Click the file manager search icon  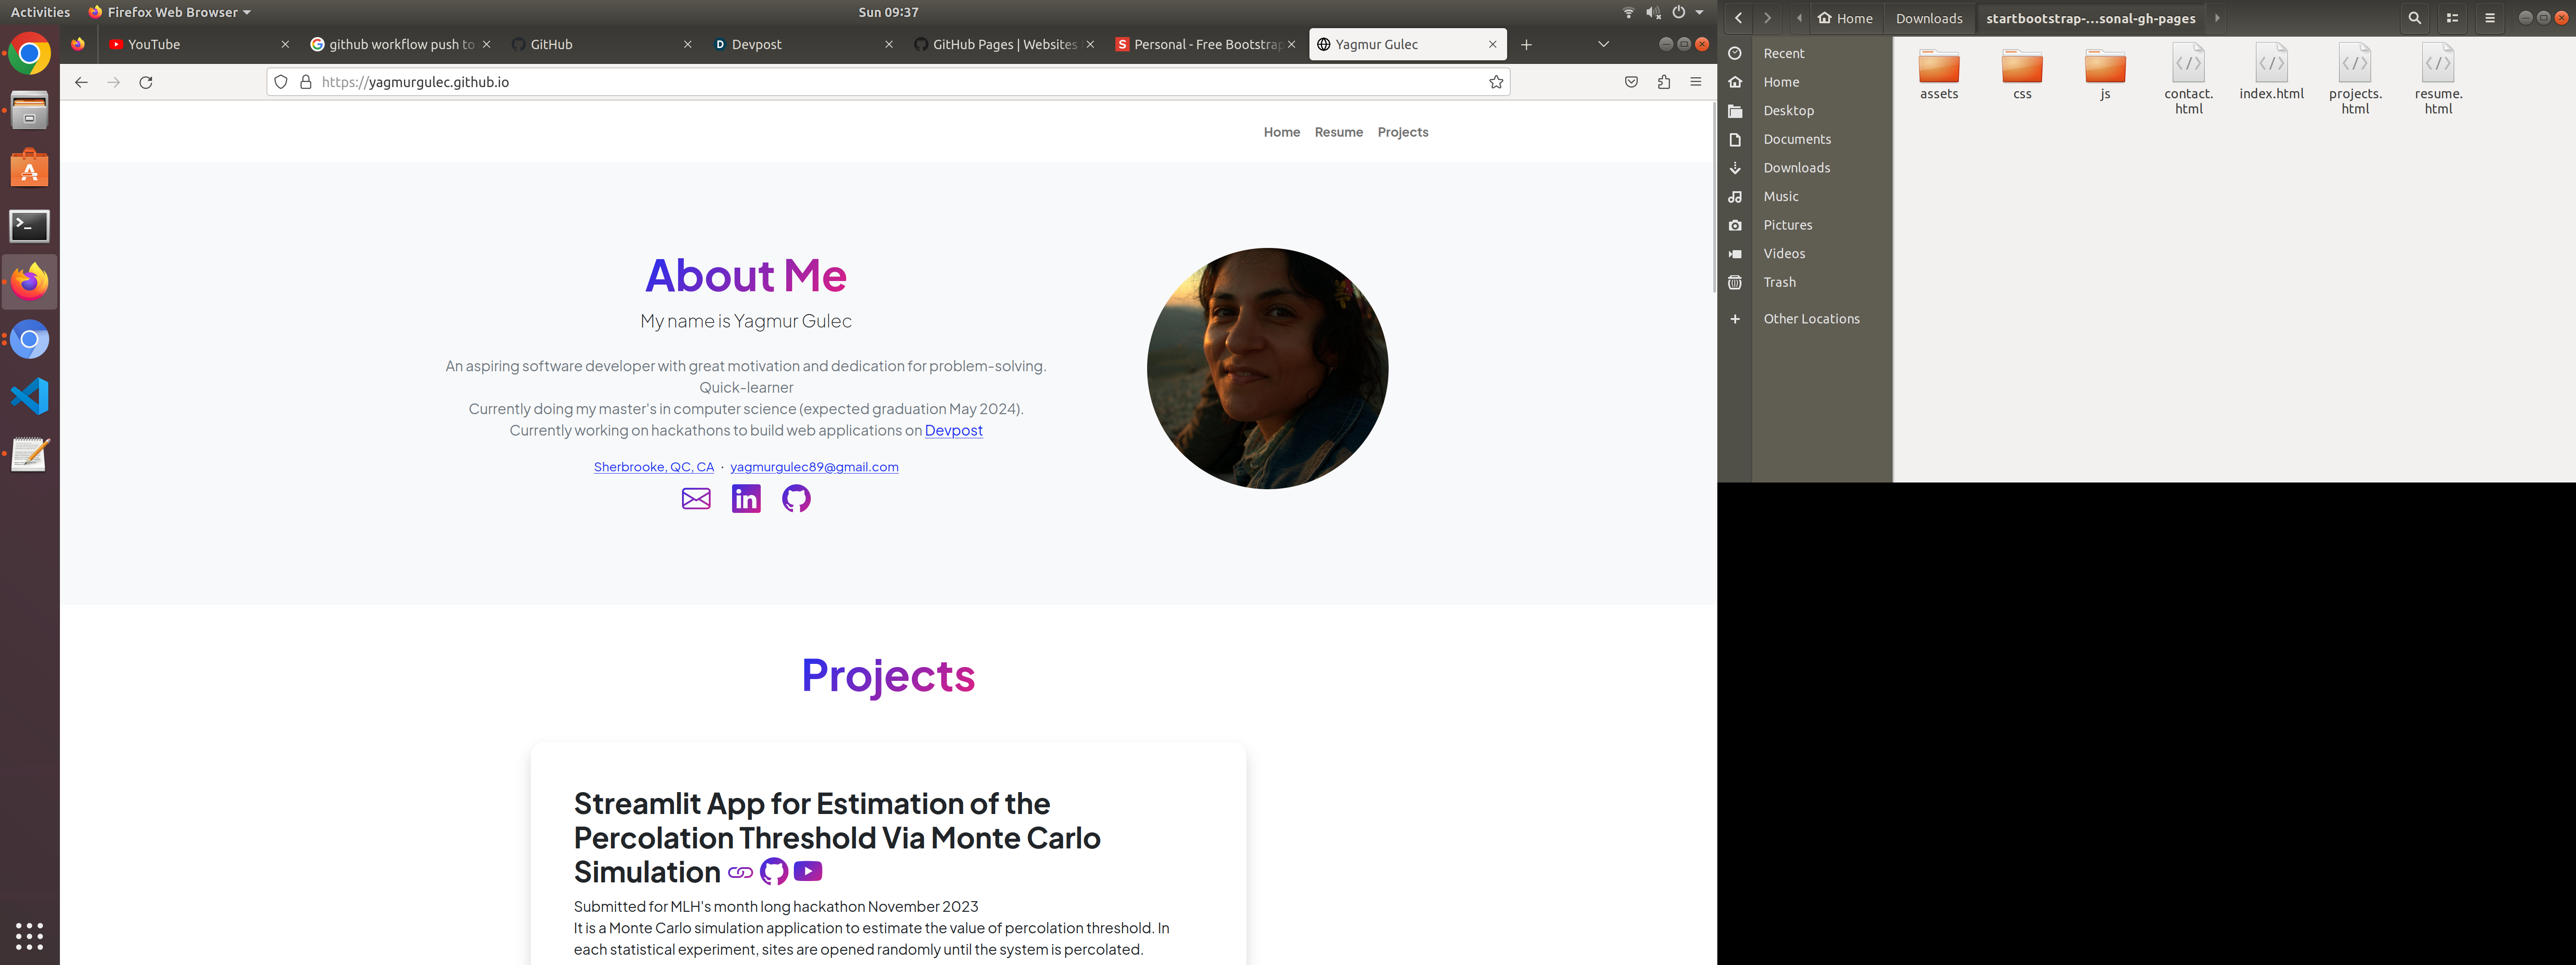pyautogui.click(x=2414, y=18)
